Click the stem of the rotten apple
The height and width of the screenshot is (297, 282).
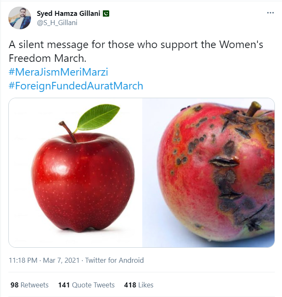click(x=253, y=108)
